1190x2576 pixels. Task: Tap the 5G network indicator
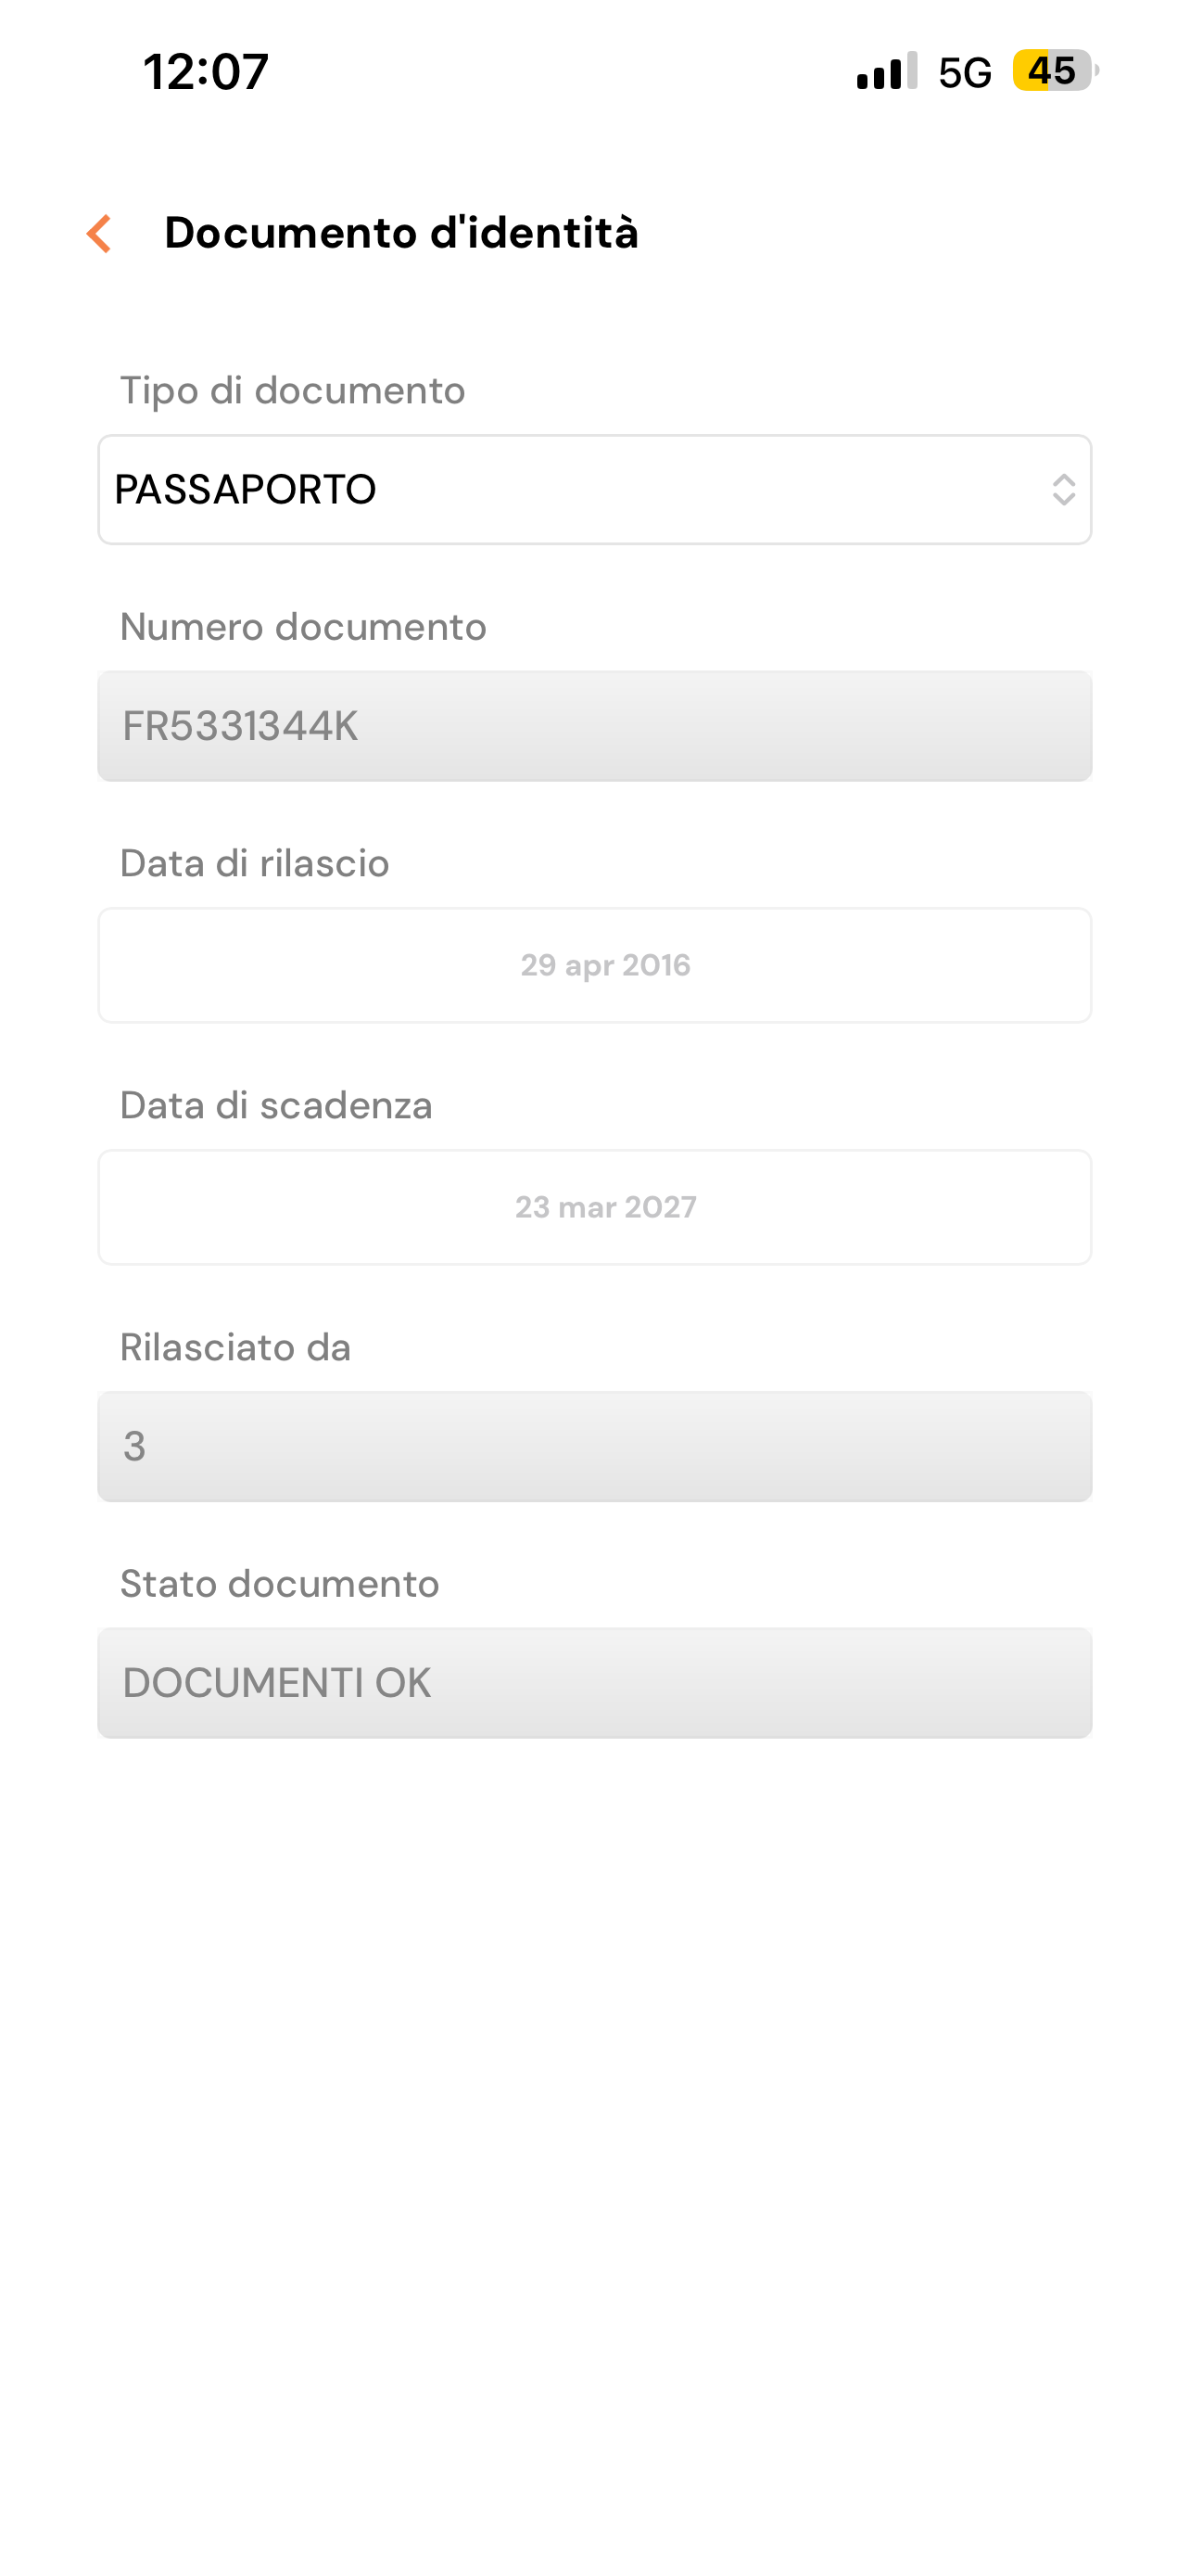coord(964,72)
